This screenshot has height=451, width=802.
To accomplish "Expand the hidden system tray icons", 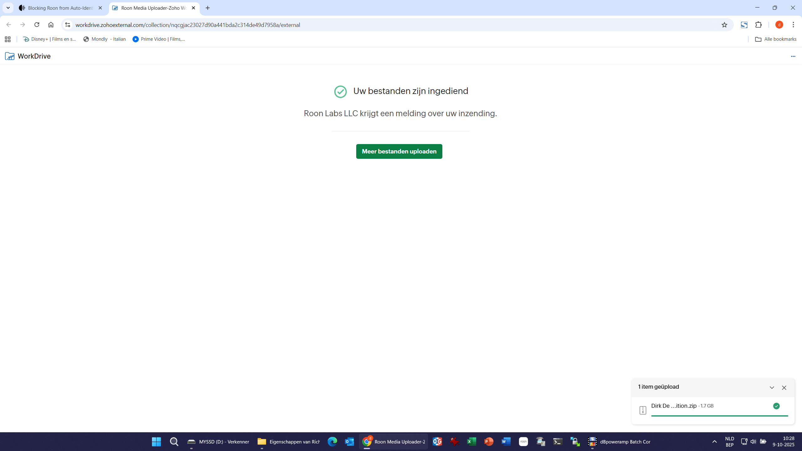I will (x=714, y=442).
